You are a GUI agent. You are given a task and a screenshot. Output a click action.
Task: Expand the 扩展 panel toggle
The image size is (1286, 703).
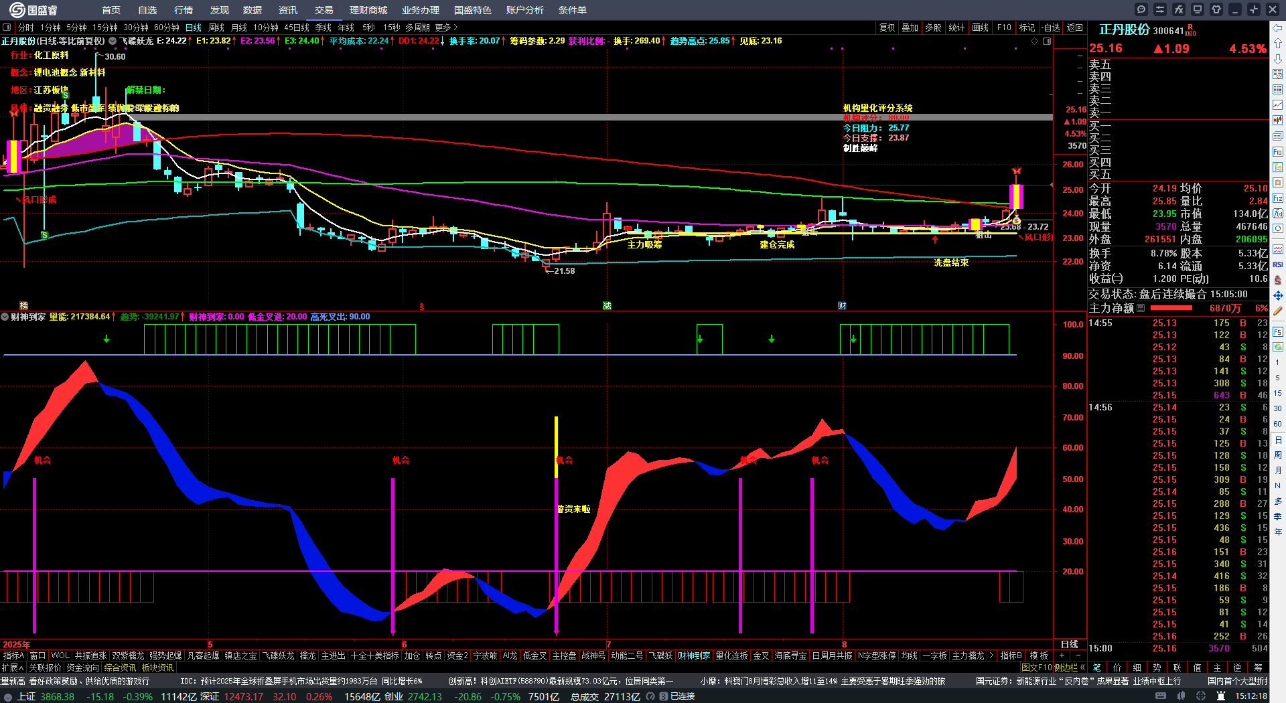coord(13,668)
